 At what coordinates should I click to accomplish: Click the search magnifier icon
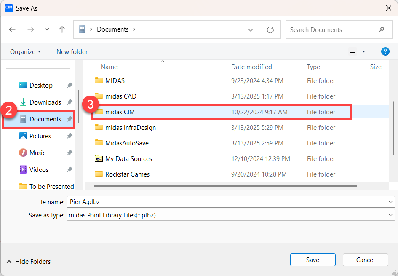point(381,30)
